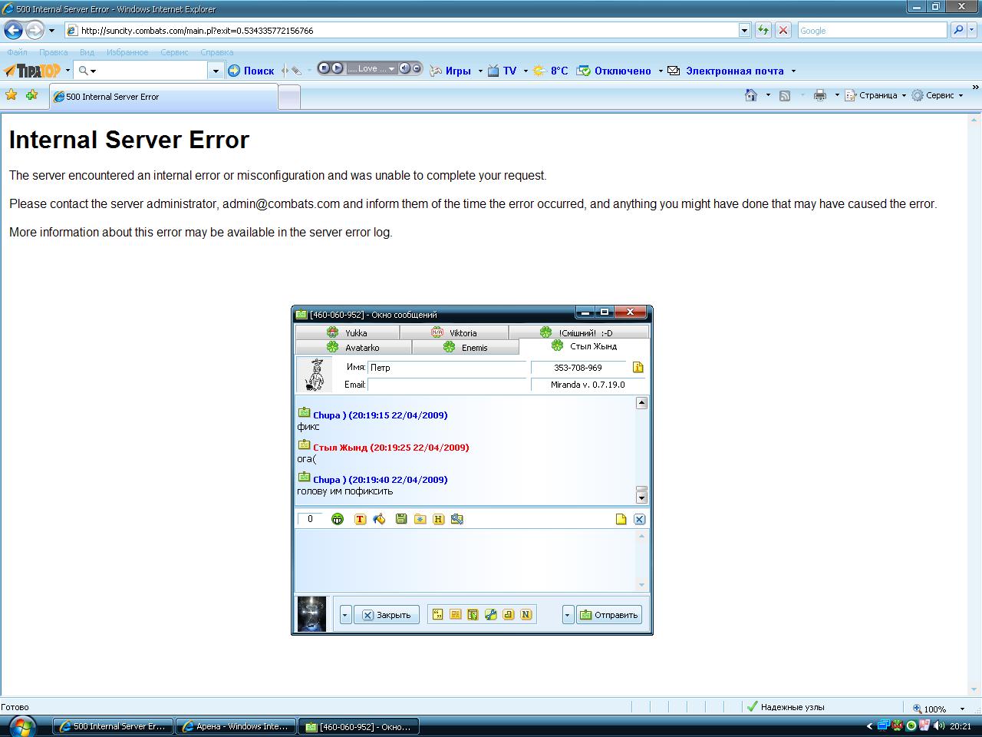Viewport: 982px width, 737px height.
Task: Pause the toolbar radio player
Action: pyautogui.click(x=325, y=68)
